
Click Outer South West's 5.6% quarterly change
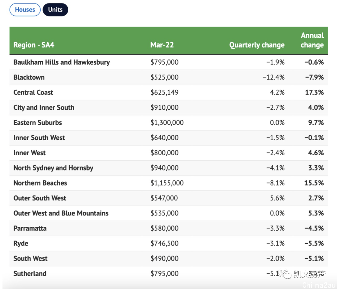(x=277, y=198)
